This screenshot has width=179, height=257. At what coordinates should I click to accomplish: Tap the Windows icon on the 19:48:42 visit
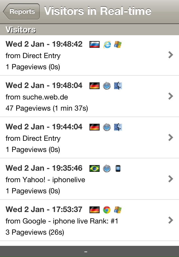pos(118,44)
